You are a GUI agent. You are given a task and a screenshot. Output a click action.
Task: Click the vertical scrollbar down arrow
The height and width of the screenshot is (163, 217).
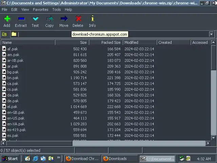(x=213, y=138)
